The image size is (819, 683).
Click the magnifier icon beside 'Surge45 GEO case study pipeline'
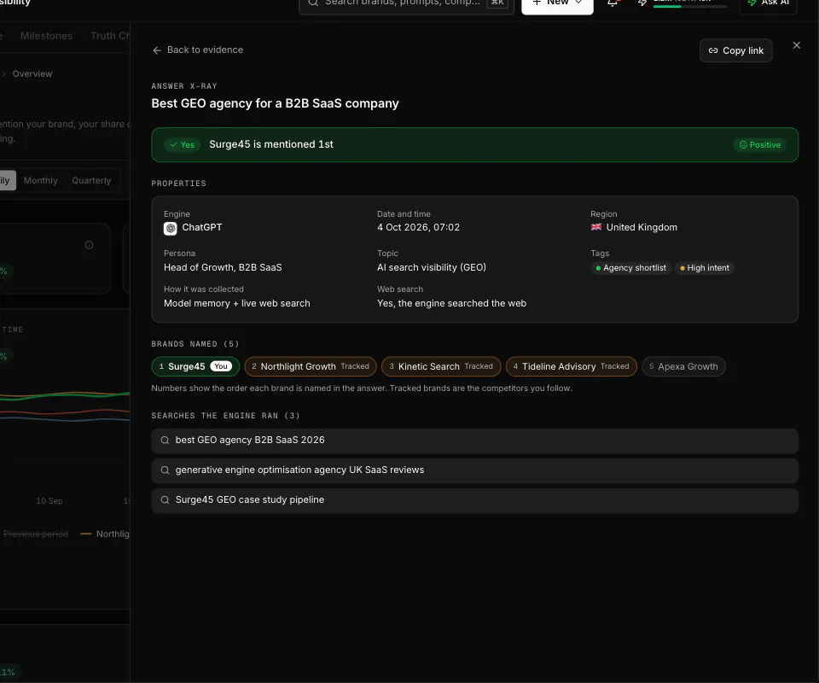[x=165, y=500]
